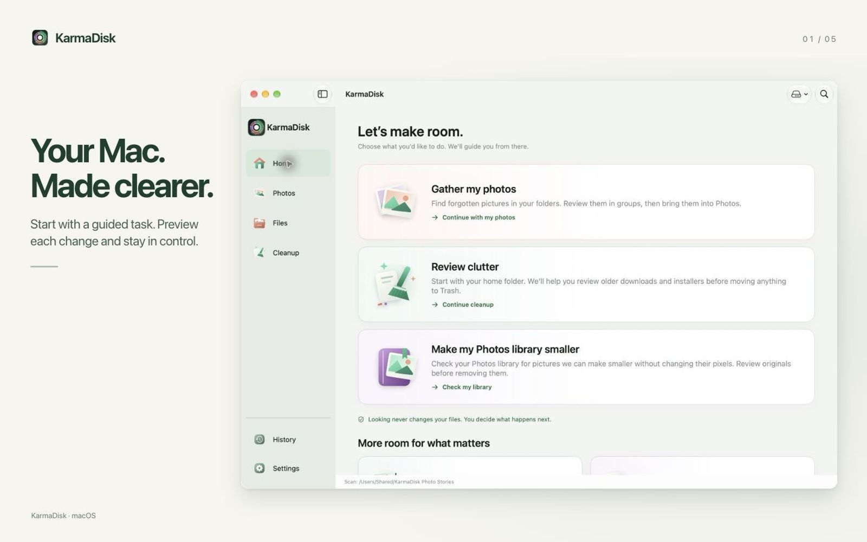Click the green zoom window button

click(x=277, y=94)
